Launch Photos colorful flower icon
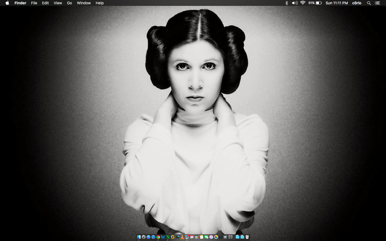Image resolution: width=386 pixels, height=241 pixels. (x=216, y=237)
